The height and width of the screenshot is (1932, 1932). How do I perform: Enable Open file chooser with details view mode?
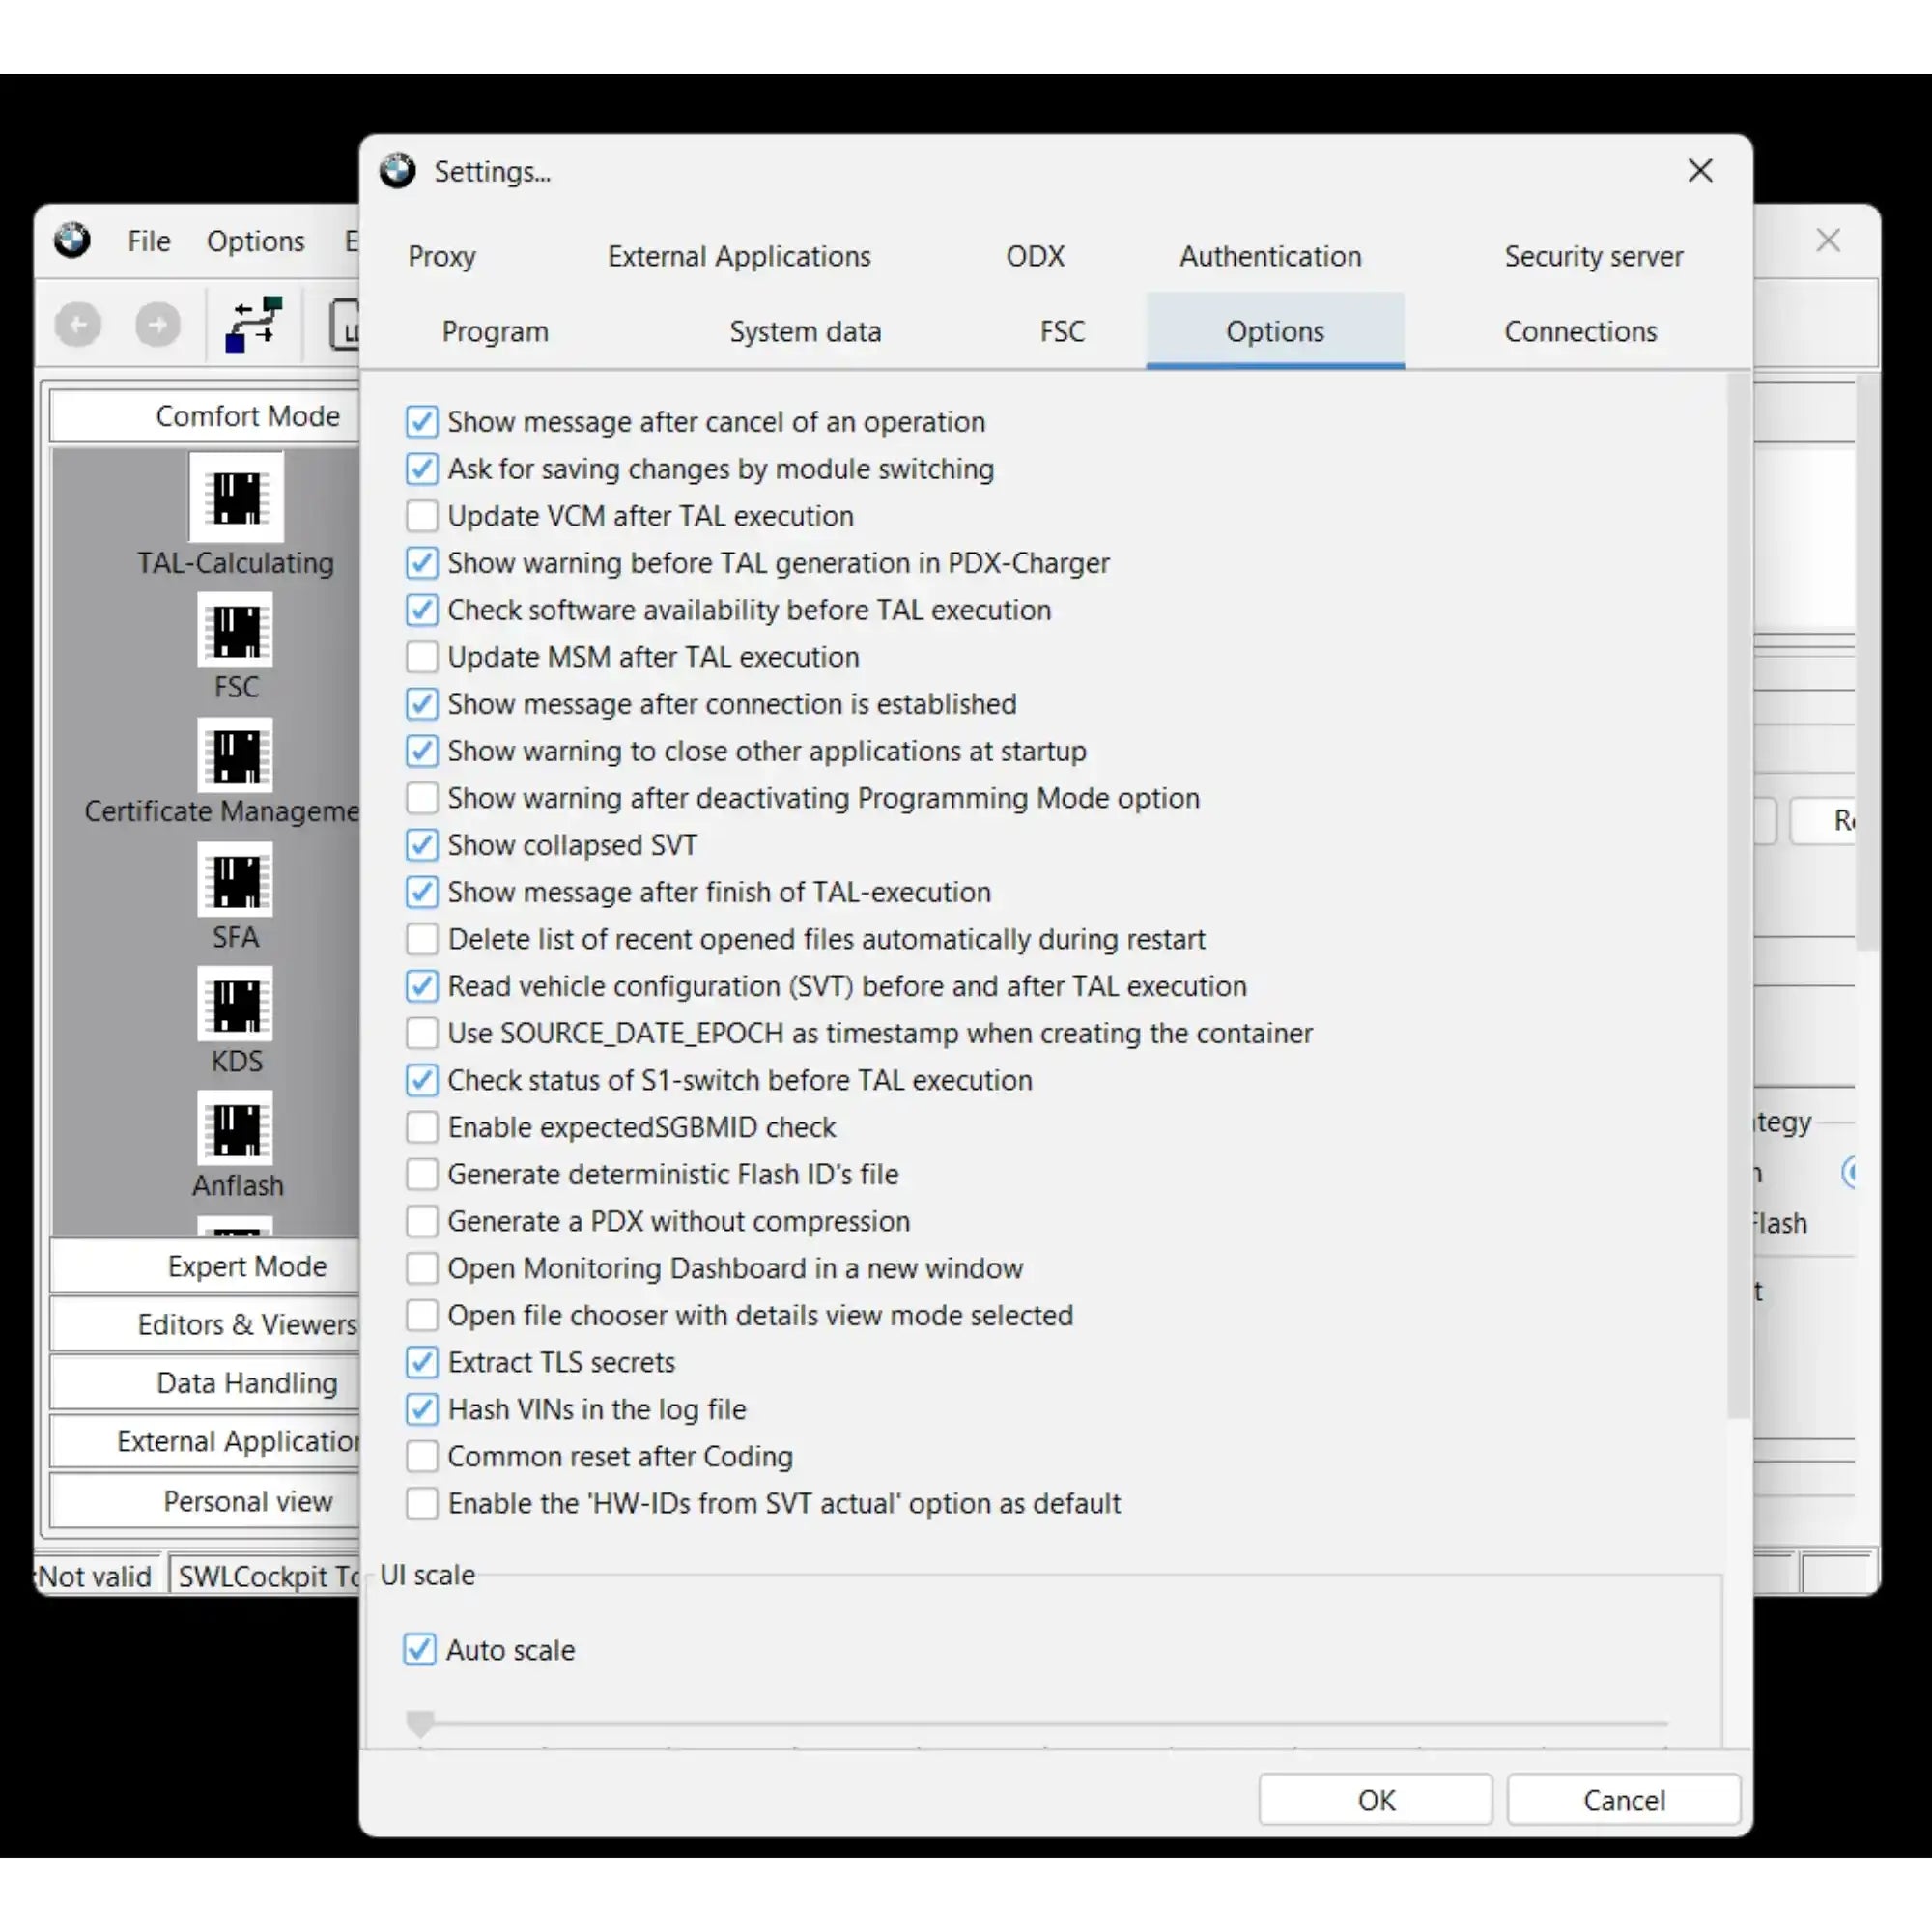[422, 1315]
